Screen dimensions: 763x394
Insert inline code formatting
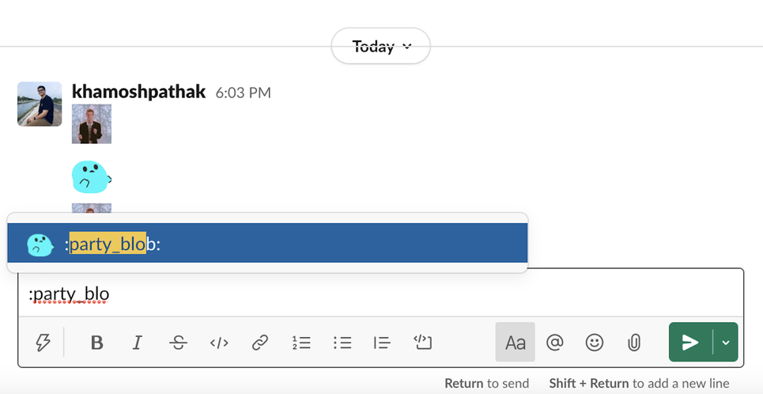tap(219, 343)
